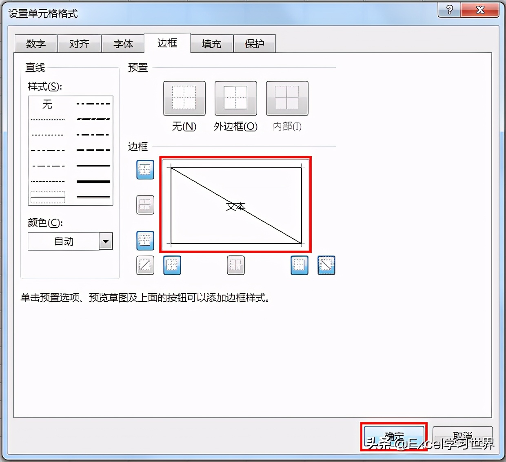Toggle the top border button

coord(145,170)
